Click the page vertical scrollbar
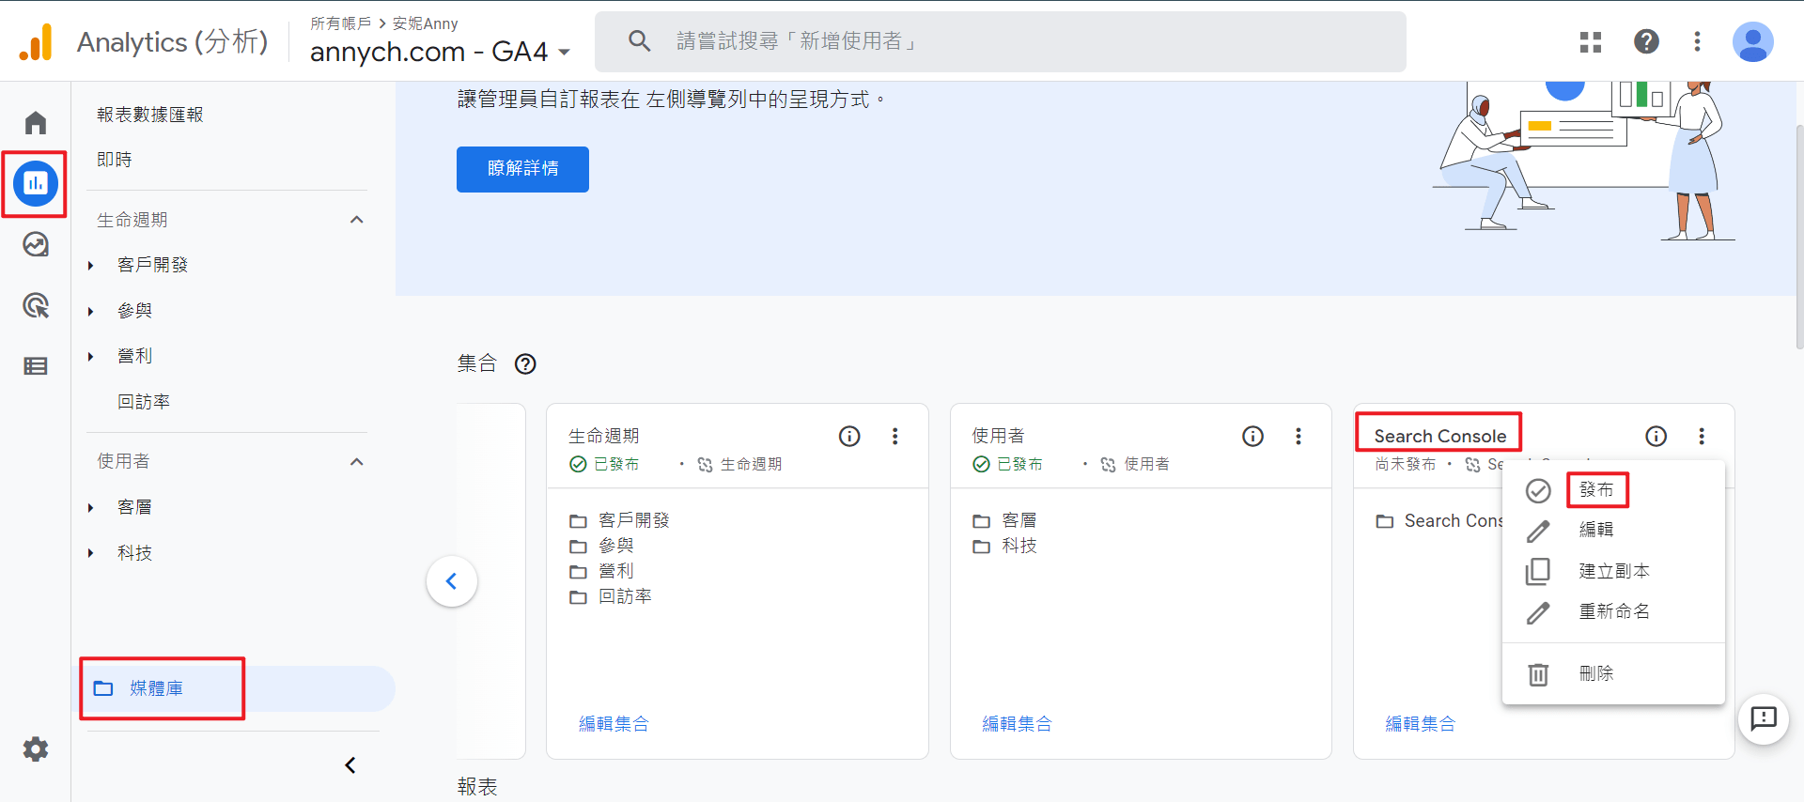Image resolution: width=1804 pixels, height=802 pixels. 1798,235
